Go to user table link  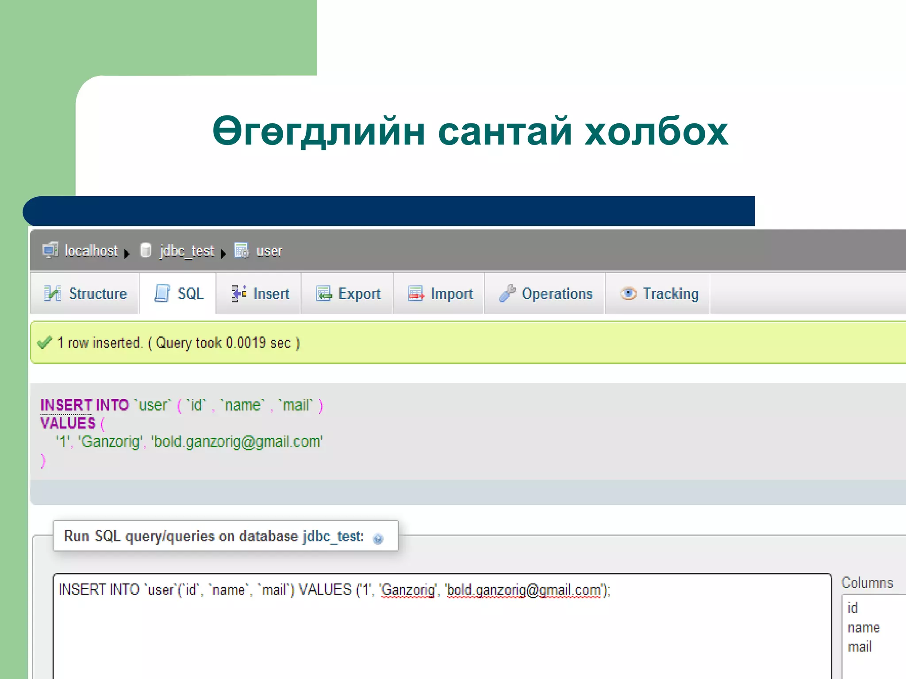tap(269, 251)
